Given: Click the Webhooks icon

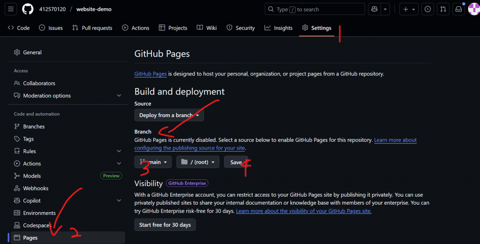Looking at the screenshot, I should (17, 188).
